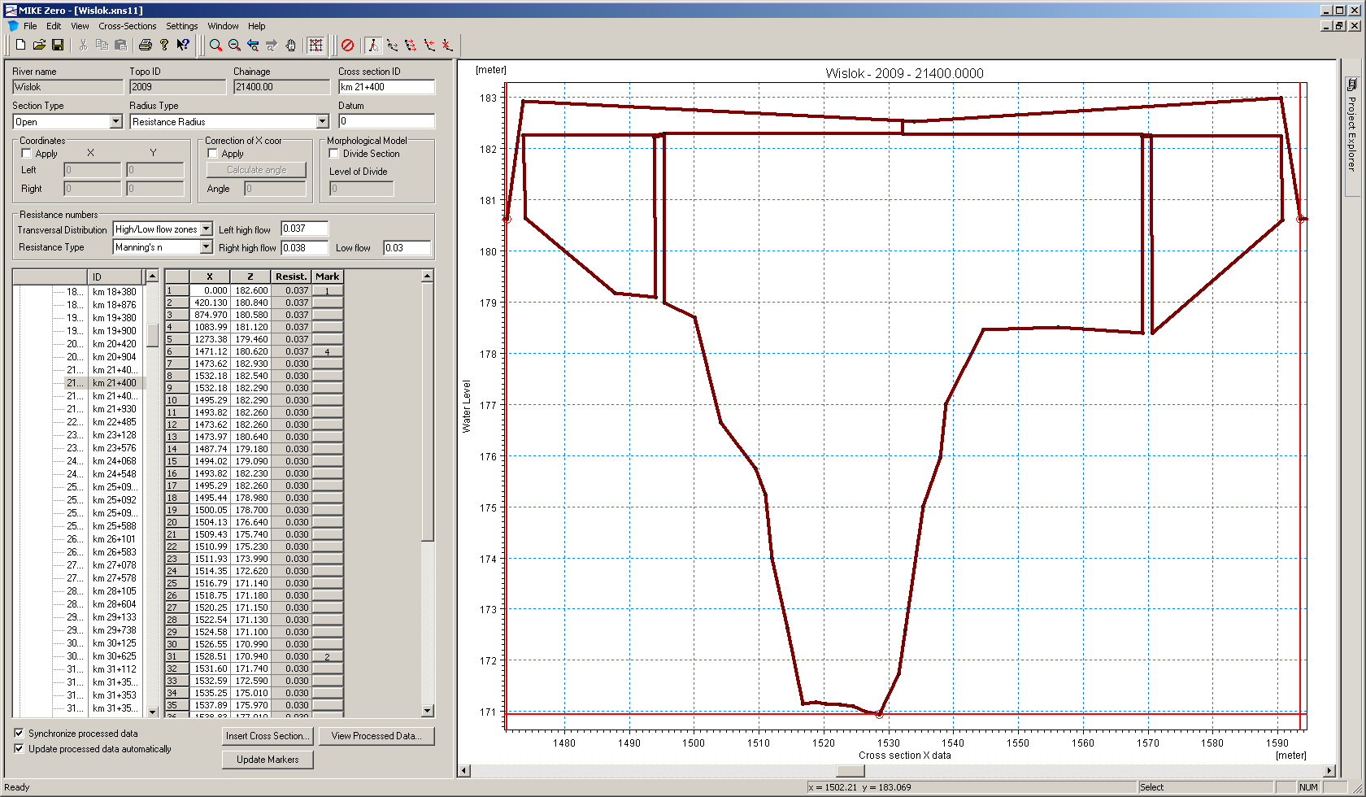This screenshot has width=1366, height=797.
Task: Select the point selection pointer tool
Action: pyautogui.click(x=373, y=46)
